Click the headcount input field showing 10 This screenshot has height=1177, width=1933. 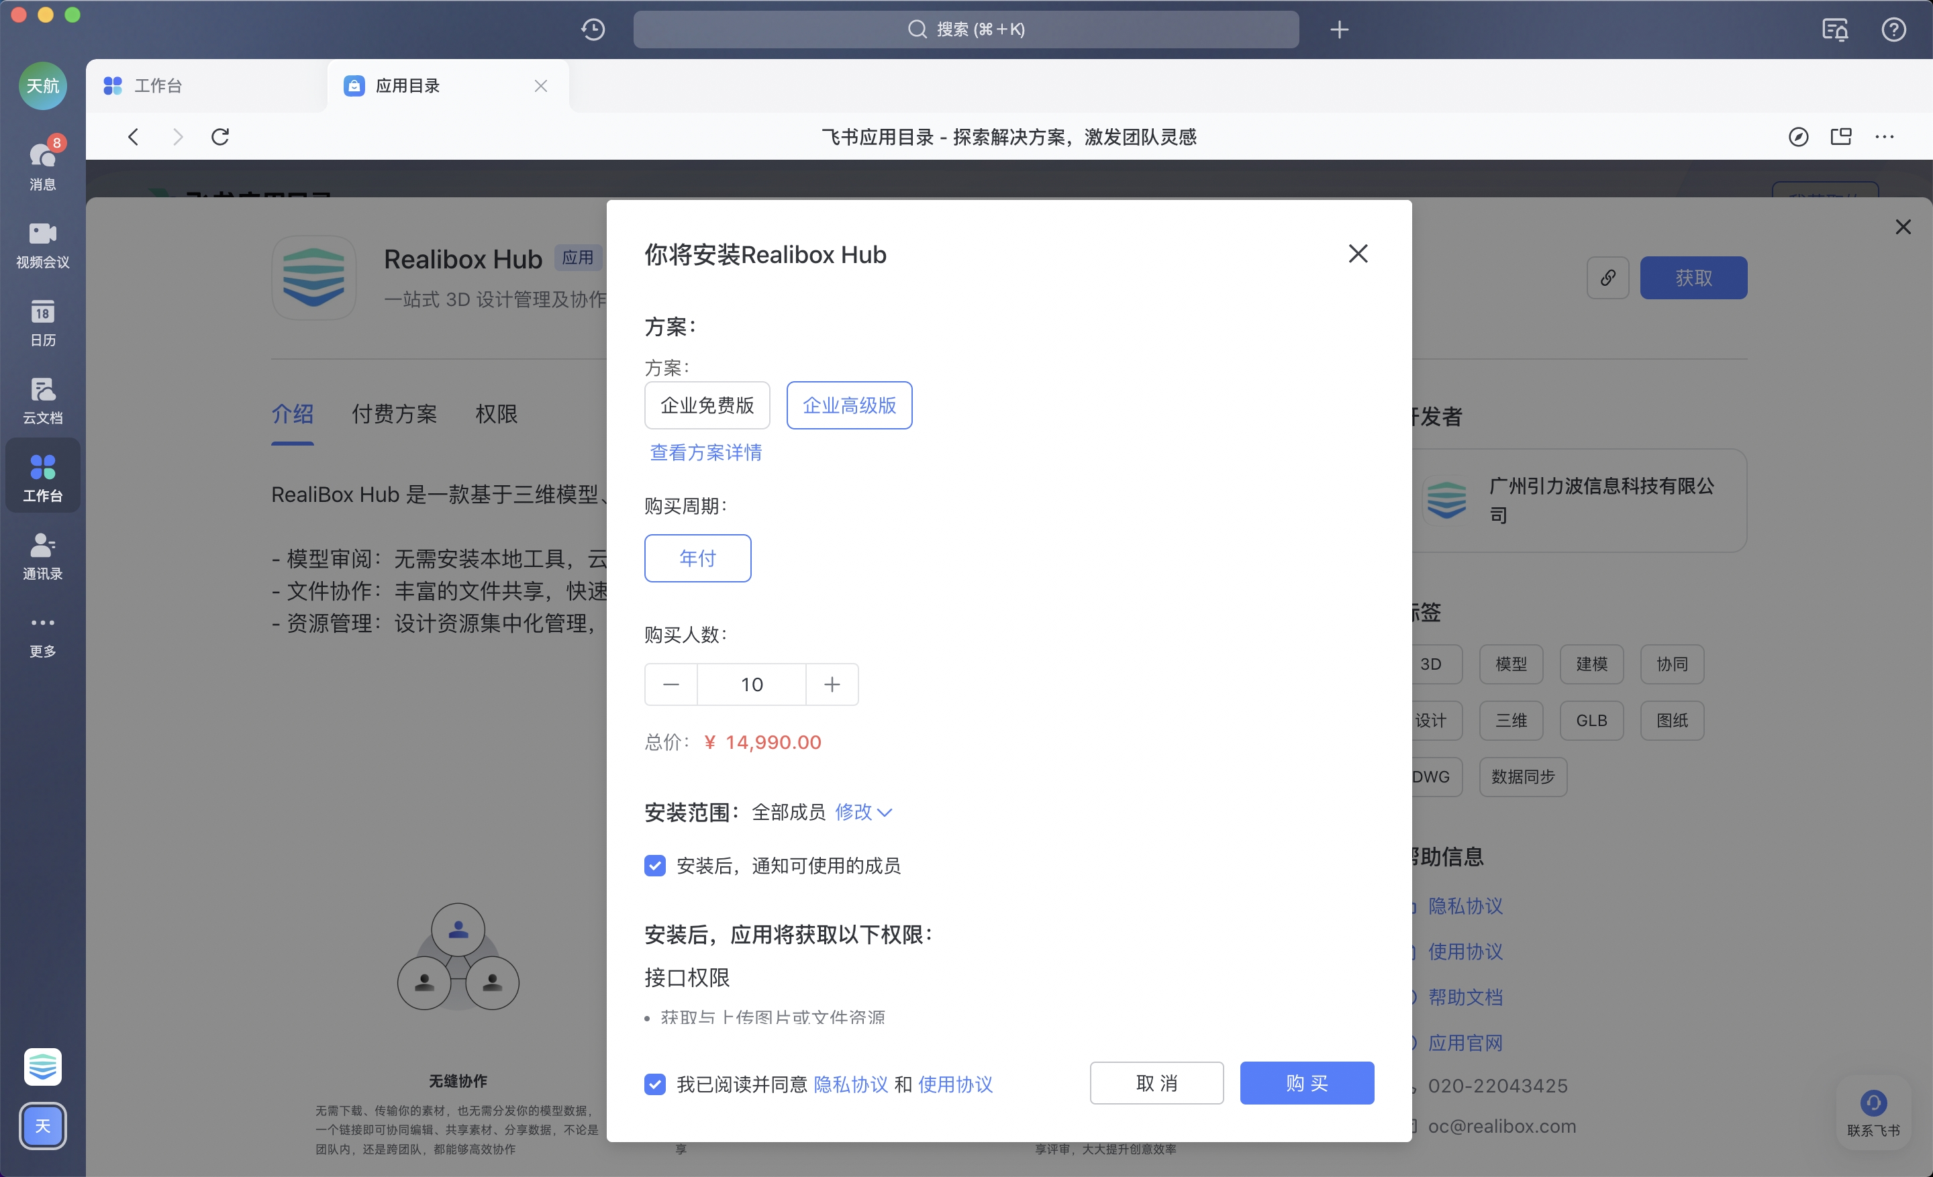752,684
